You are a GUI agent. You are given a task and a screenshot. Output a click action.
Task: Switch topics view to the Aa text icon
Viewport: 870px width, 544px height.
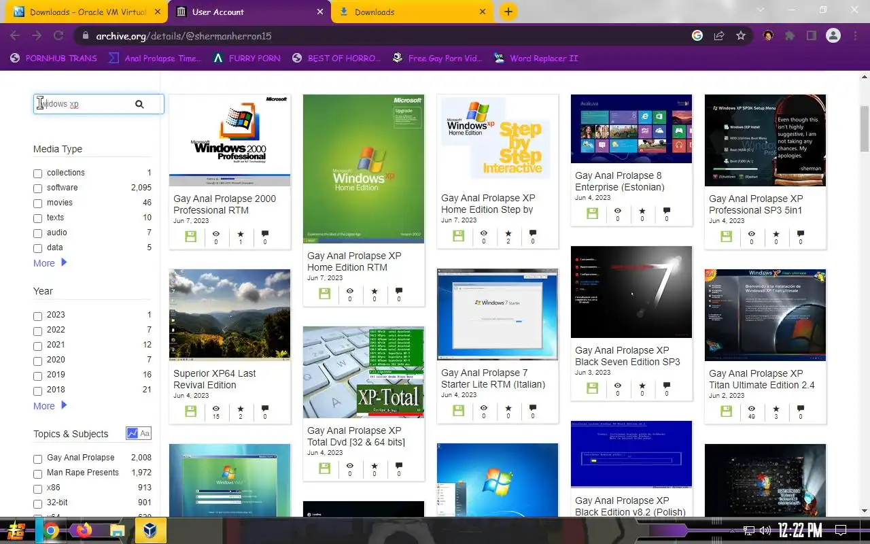145,433
